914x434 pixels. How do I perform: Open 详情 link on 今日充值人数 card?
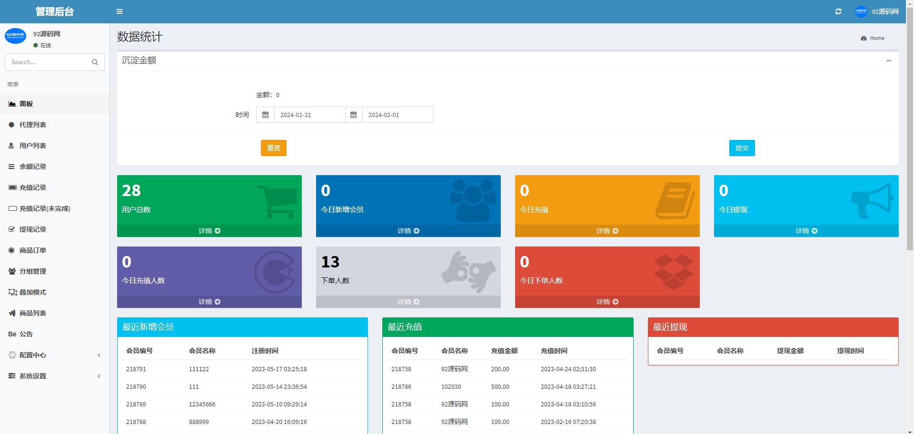click(209, 302)
